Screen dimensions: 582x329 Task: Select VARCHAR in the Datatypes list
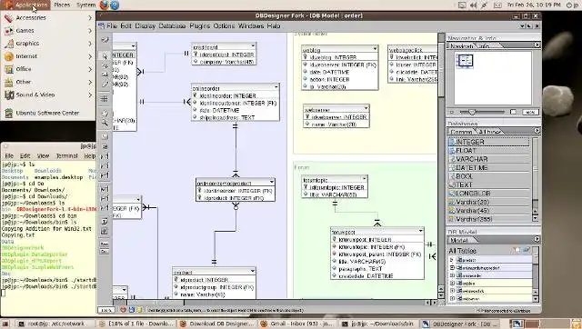[488, 159]
